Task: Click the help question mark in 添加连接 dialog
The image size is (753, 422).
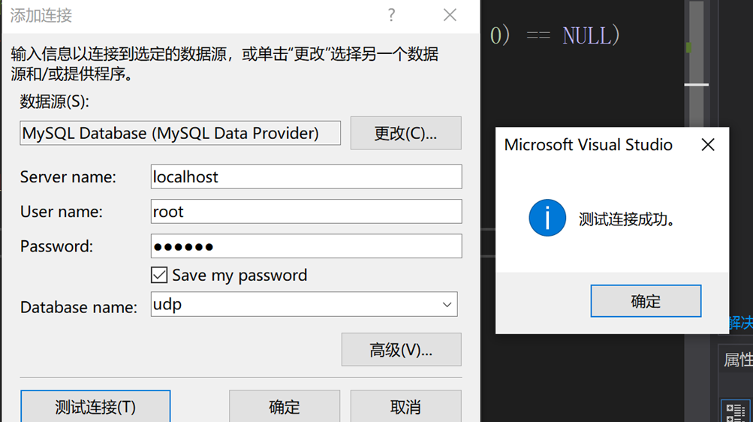Action: (x=391, y=16)
